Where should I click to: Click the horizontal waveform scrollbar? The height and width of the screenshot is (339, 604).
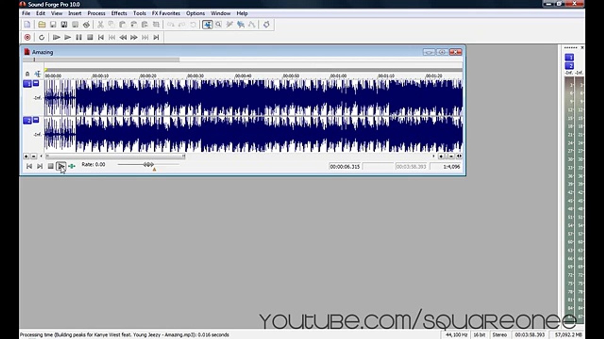point(115,156)
